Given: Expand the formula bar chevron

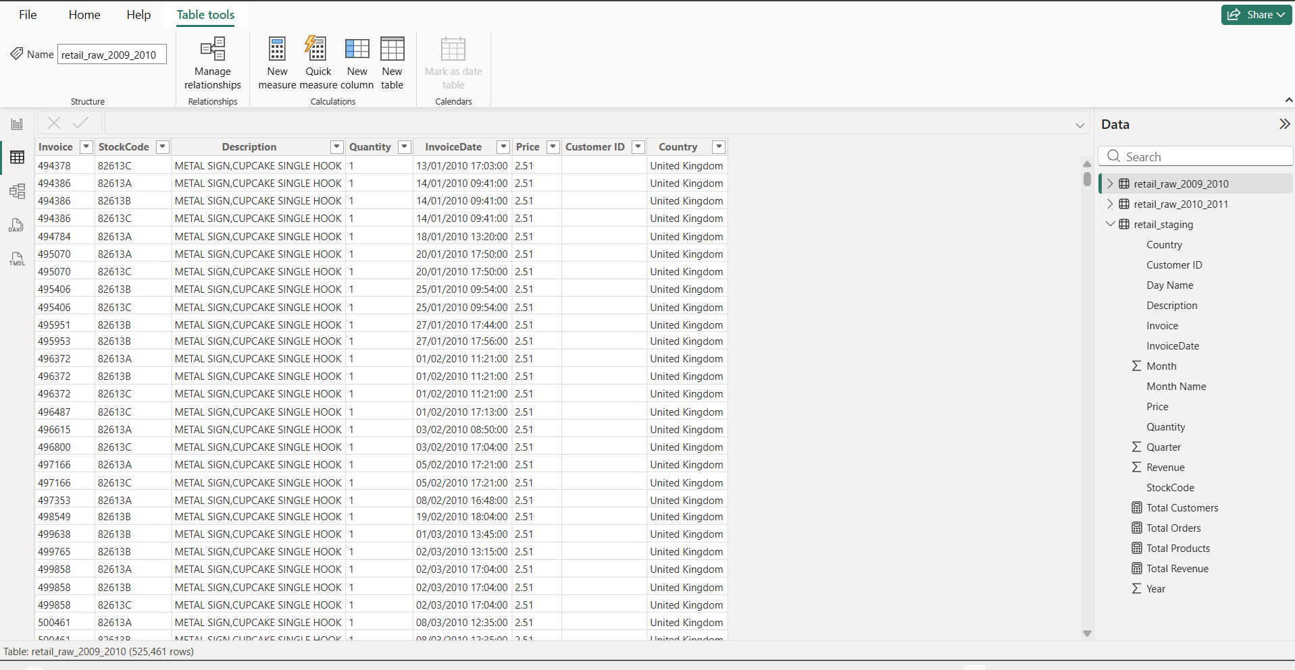Looking at the screenshot, I should pyautogui.click(x=1080, y=125).
